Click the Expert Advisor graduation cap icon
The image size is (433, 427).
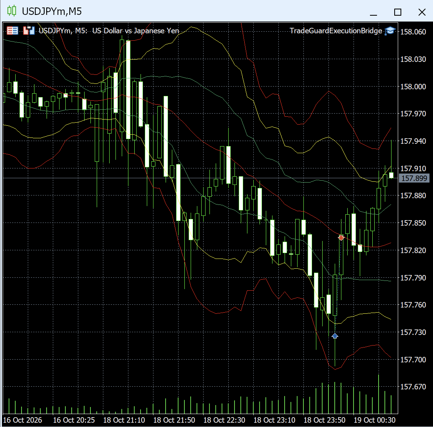[390, 31]
